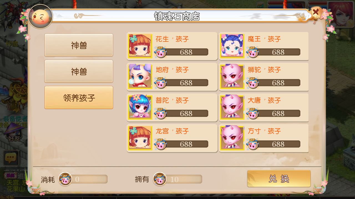The height and width of the screenshot is (199, 355).
Task: Select the 魔王 孩子 avatar icon
Action: coord(232,46)
